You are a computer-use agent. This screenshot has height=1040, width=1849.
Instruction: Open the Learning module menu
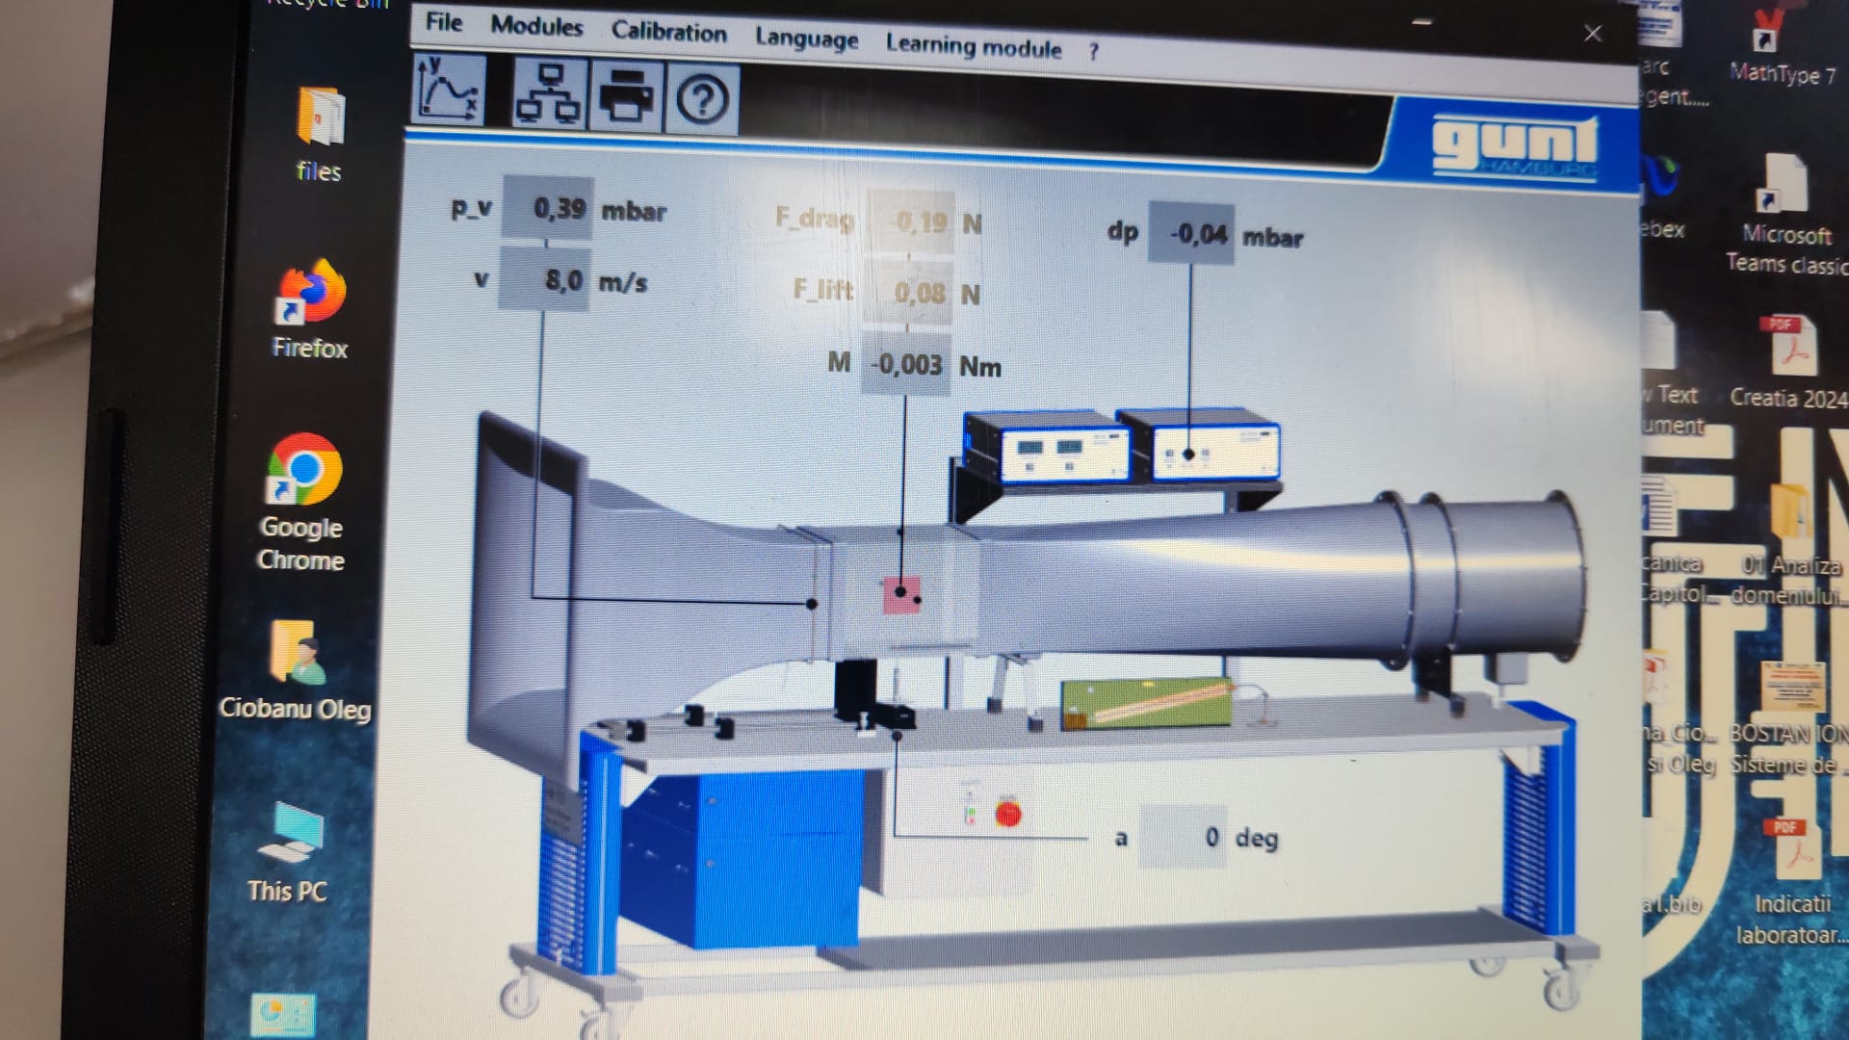(x=974, y=46)
